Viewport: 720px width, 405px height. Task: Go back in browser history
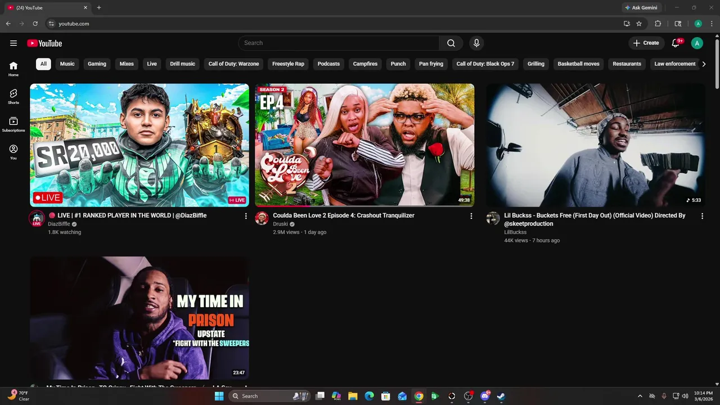[x=8, y=24]
